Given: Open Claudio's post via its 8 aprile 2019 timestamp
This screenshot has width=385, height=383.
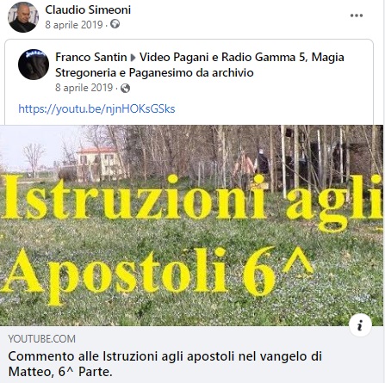Looking at the screenshot, I should [x=74, y=25].
